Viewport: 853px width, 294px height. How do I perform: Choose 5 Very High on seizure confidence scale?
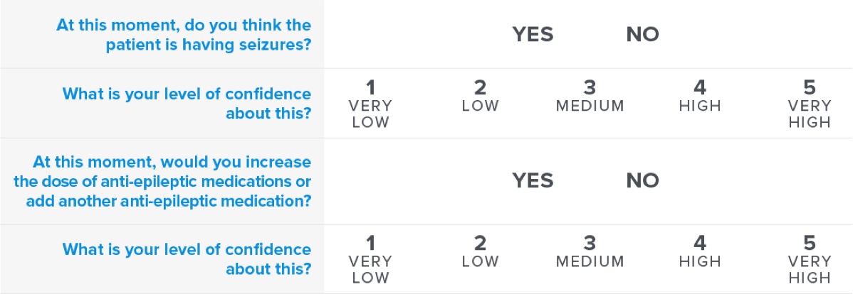tap(810, 104)
